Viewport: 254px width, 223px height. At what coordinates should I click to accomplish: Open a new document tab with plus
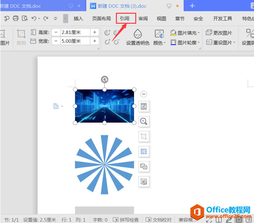[x=192, y=6]
